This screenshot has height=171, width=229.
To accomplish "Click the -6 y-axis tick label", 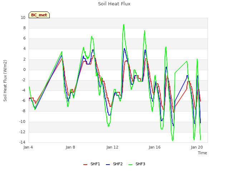I will 24,100.
